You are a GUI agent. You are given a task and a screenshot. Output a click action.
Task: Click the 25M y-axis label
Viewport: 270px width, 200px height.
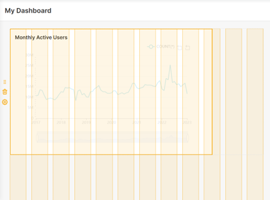[30, 66]
